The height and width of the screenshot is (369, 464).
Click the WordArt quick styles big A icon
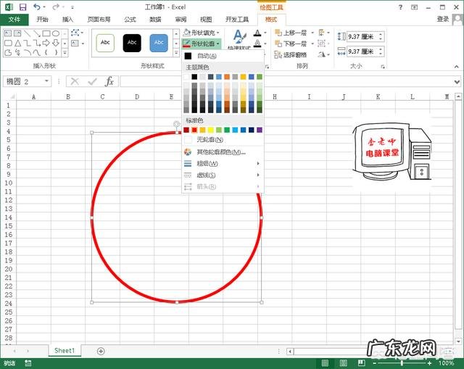(x=239, y=36)
